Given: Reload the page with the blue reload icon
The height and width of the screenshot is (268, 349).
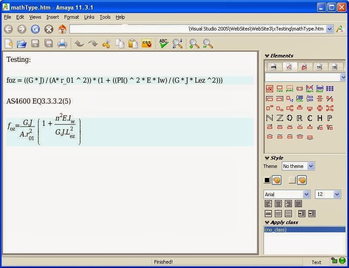Looking at the screenshot, I should coord(35,29).
